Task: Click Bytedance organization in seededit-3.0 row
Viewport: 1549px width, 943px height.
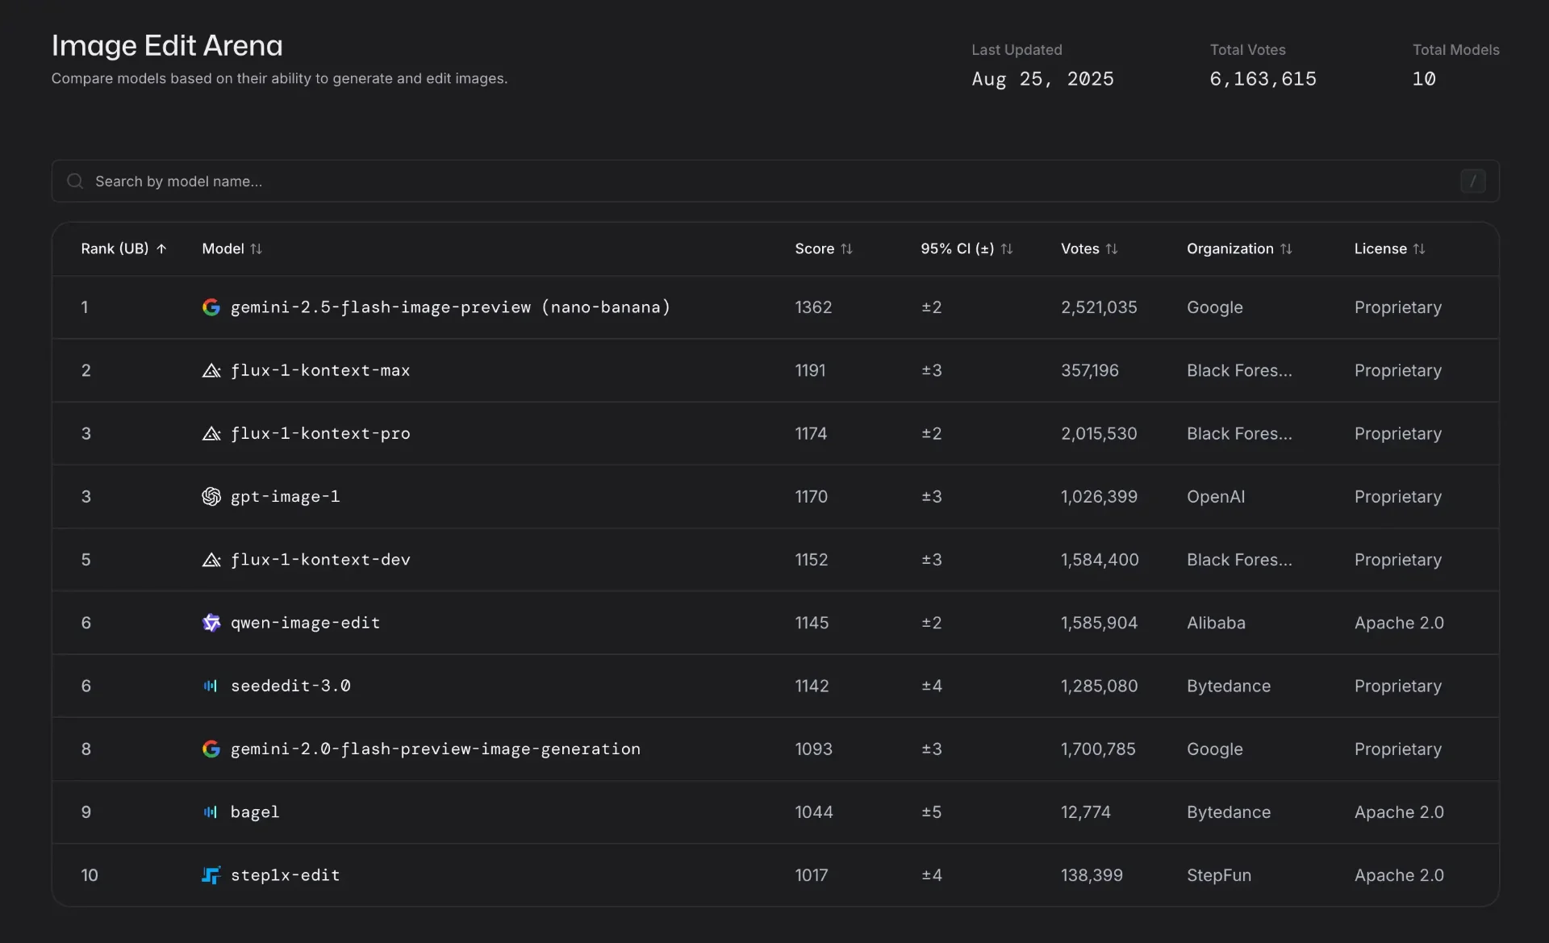Action: pyautogui.click(x=1229, y=686)
